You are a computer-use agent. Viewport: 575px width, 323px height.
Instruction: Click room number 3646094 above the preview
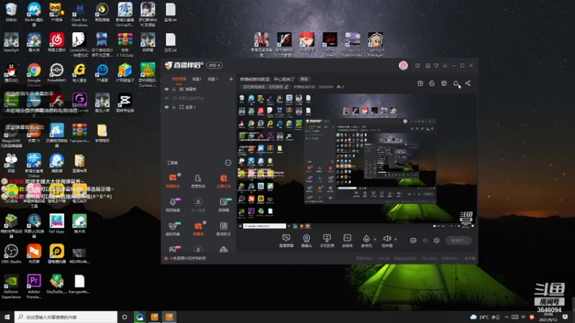[326, 87]
